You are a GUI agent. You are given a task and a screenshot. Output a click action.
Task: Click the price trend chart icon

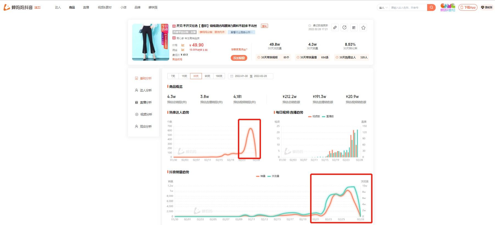pyautogui.click(x=183, y=45)
